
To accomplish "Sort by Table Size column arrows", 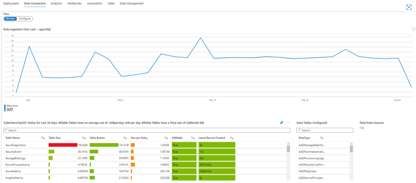I will (x=84, y=138).
